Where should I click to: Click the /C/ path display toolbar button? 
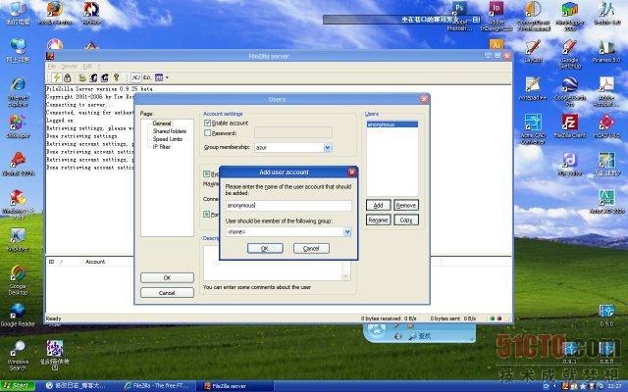136,77
